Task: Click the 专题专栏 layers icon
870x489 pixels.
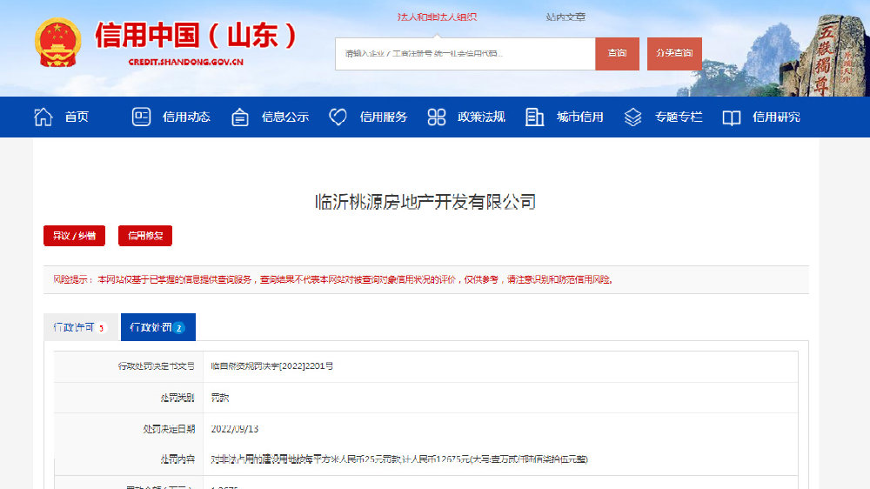Action: (x=632, y=117)
